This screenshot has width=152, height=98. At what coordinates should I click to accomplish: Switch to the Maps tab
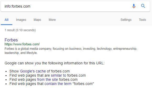point(37,20)
